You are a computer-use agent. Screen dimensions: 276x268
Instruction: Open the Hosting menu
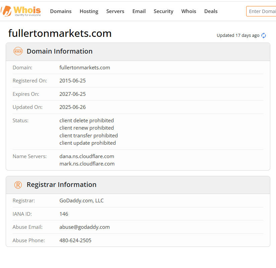click(x=89, y=11)
